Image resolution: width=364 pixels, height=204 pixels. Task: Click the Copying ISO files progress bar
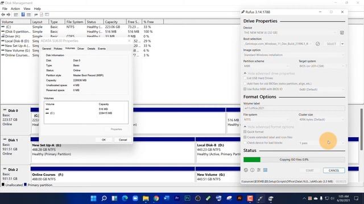pos(294,160)
